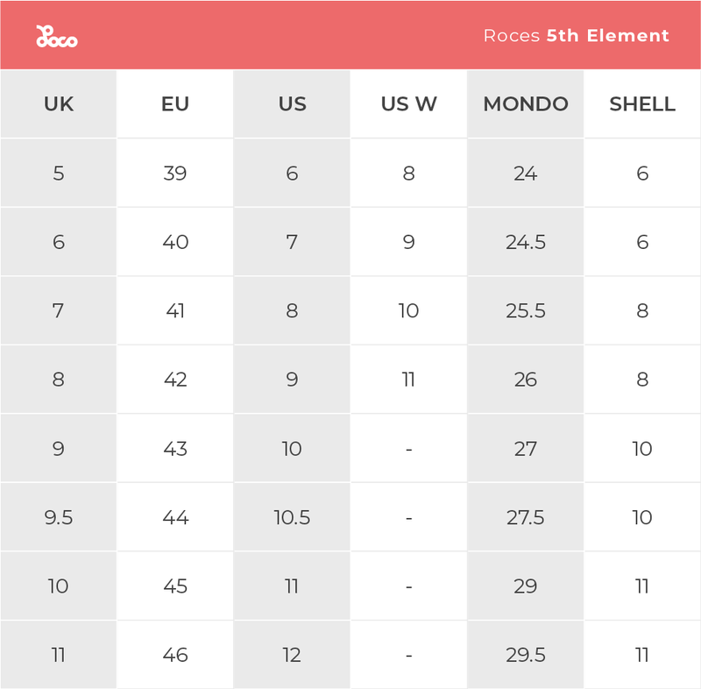Screen dimensions: 701x689
Task: Select the UK column header
Action: coord(59,104)
